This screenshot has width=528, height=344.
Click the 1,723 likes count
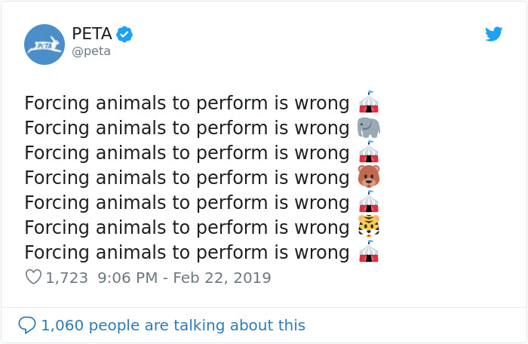68,278
